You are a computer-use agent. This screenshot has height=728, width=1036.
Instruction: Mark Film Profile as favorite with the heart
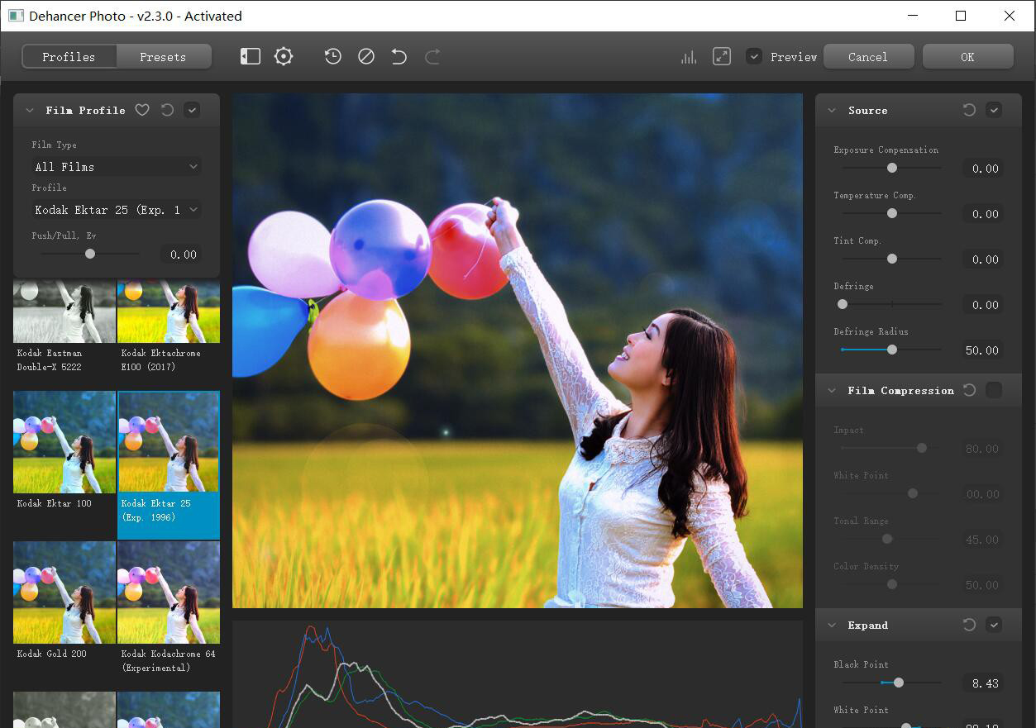(141, 109)
